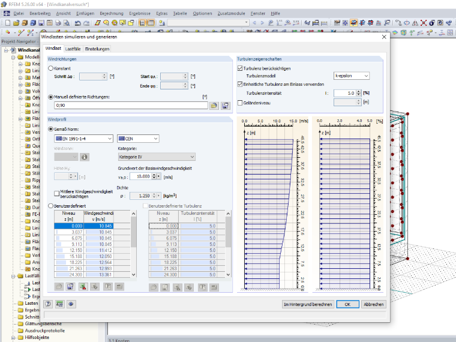Open the Zusatzmodule menu

(231, 13)
